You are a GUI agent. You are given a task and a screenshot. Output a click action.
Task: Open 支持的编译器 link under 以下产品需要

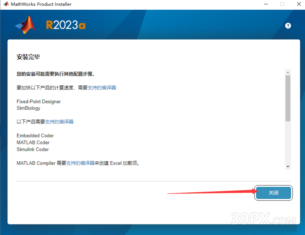pyautogui.click(x=59, y=122)
